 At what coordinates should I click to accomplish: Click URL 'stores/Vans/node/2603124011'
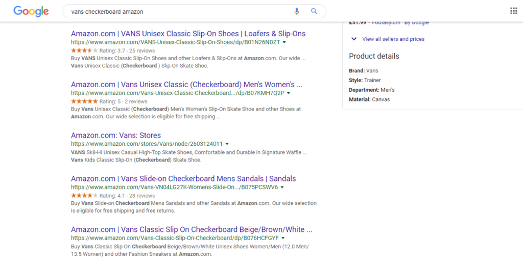point(147,144)
